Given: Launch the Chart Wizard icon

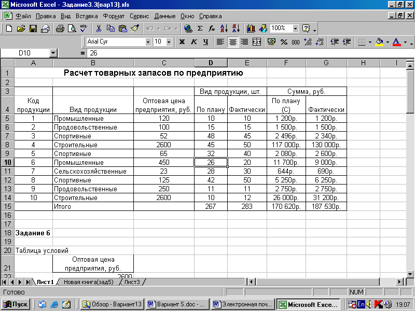Looking at the screenshot, I should tap(251, 29).
